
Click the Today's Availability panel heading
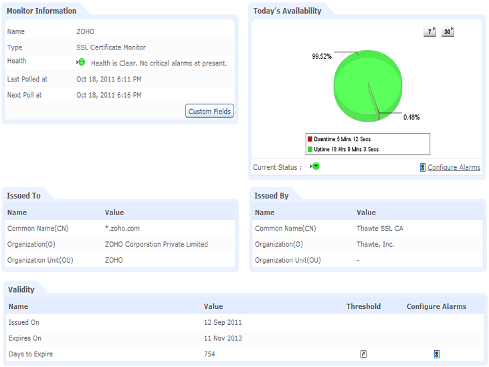tap(287, 11)
